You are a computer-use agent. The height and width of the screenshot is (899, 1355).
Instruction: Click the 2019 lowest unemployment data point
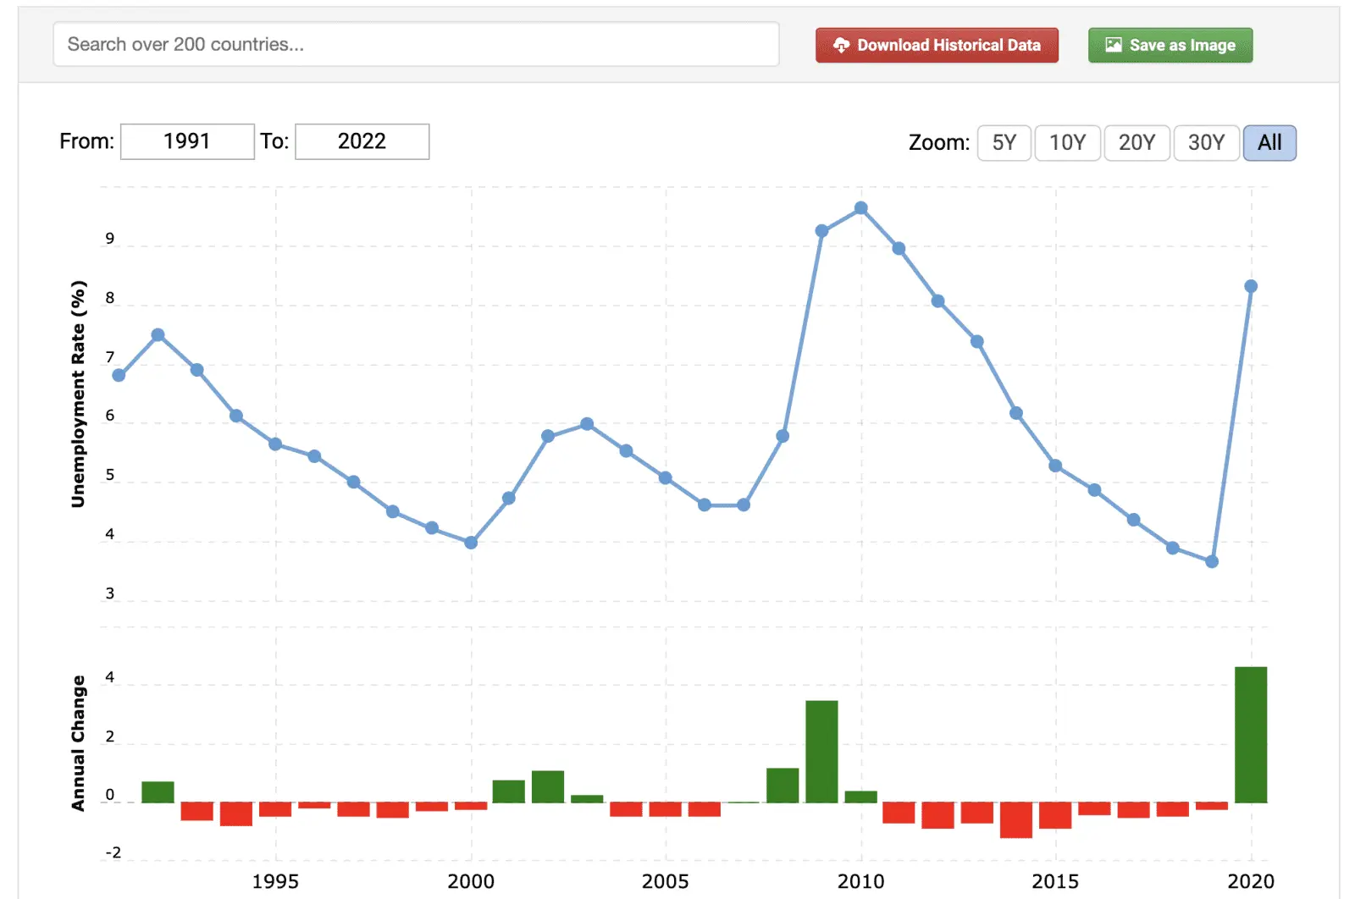tap(1212, 561)
